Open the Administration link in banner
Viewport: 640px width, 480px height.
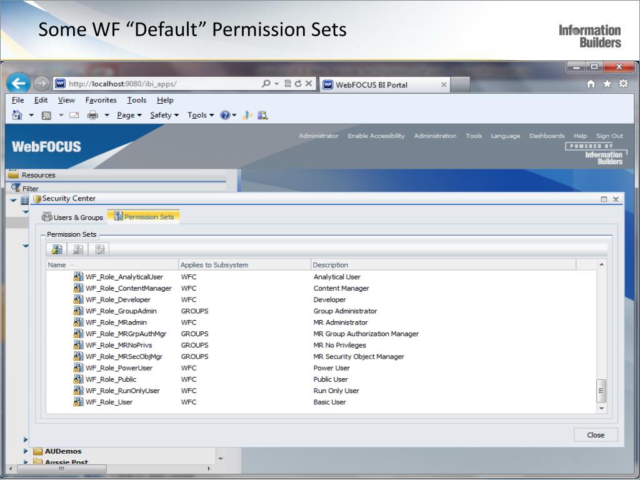point(435,136)
